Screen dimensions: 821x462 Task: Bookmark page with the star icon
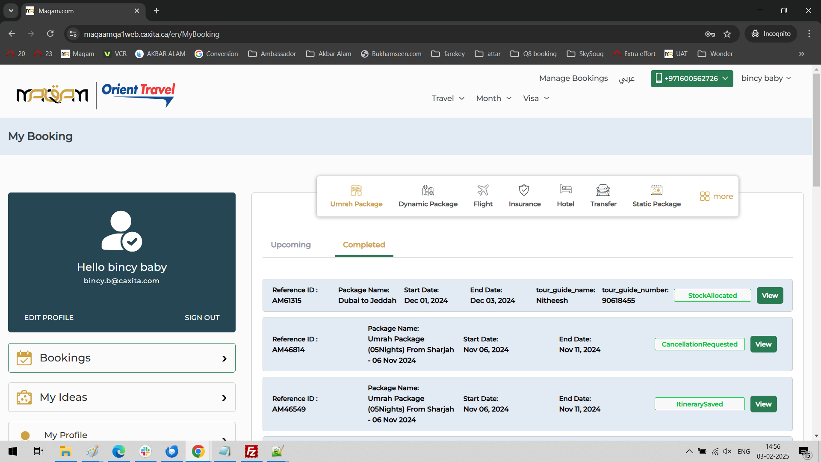point(727,34)
